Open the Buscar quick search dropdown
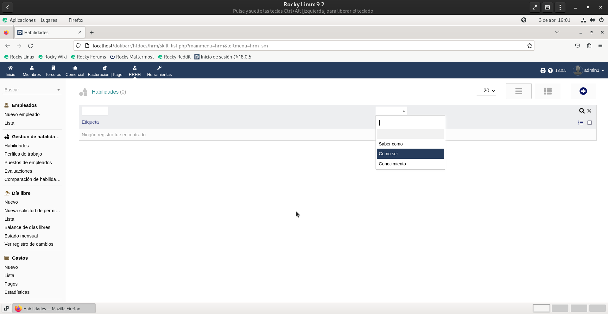 coord(32,90)
